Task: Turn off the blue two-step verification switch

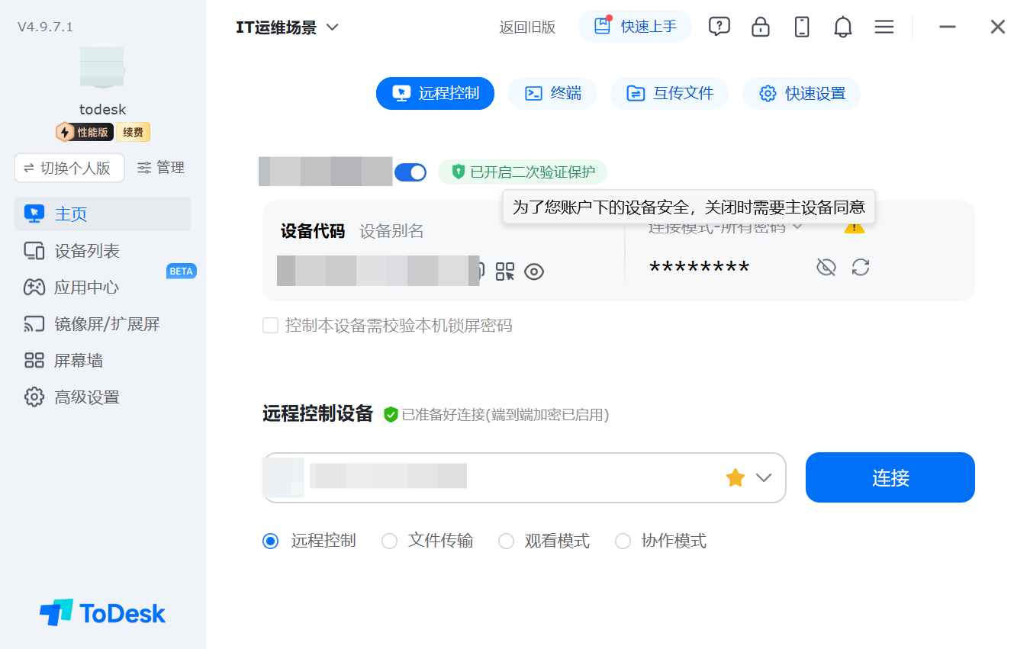Action: tap(410, 172)
